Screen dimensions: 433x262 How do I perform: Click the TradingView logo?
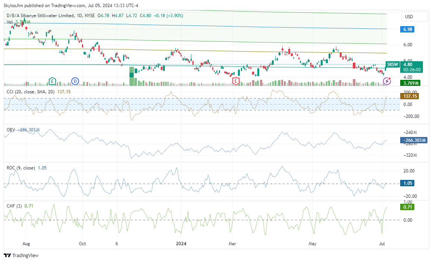pyautogui.click(x=22, y=256)
